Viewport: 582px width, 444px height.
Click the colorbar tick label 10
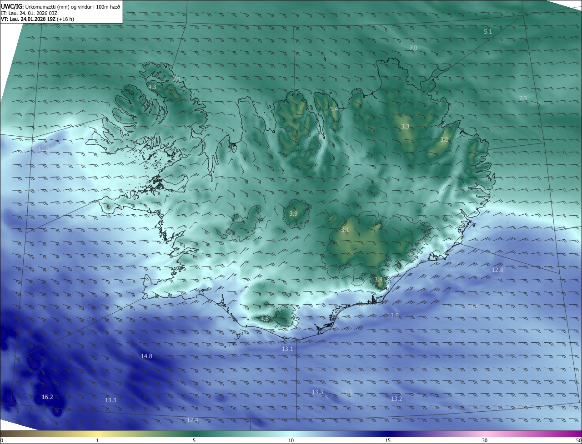(x=291, y=440)
